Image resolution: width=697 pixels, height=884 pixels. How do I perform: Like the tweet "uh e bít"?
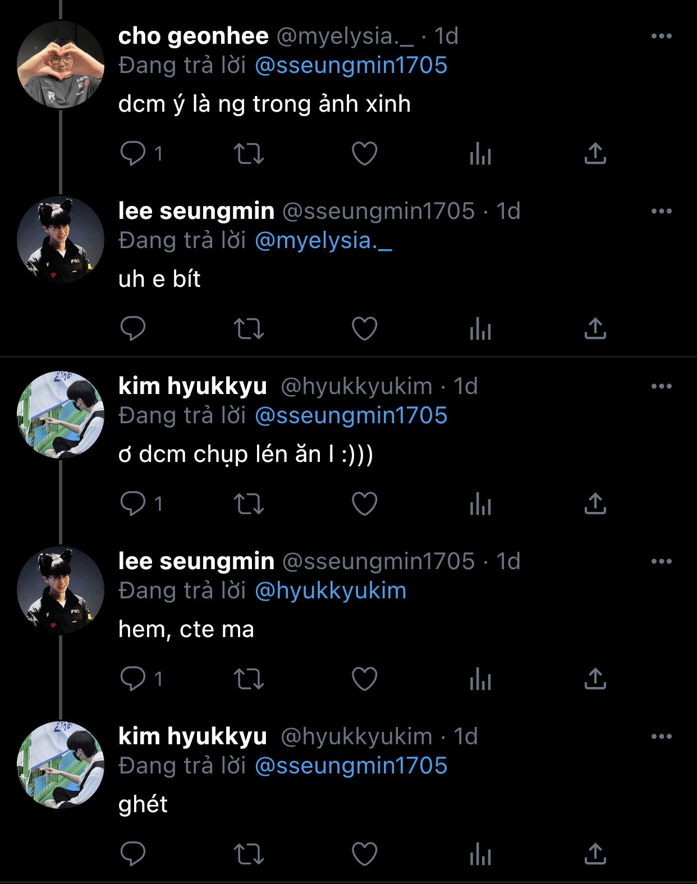point(364,328)
